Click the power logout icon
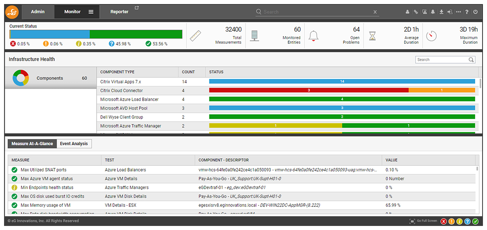 (x=476, y=12)
